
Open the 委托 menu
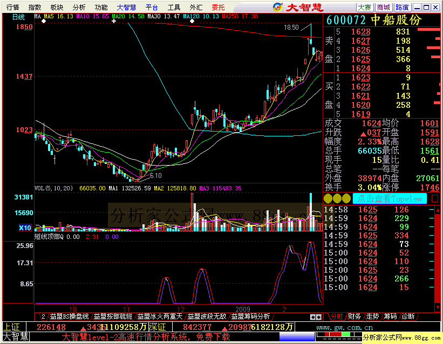coord(218,8)
